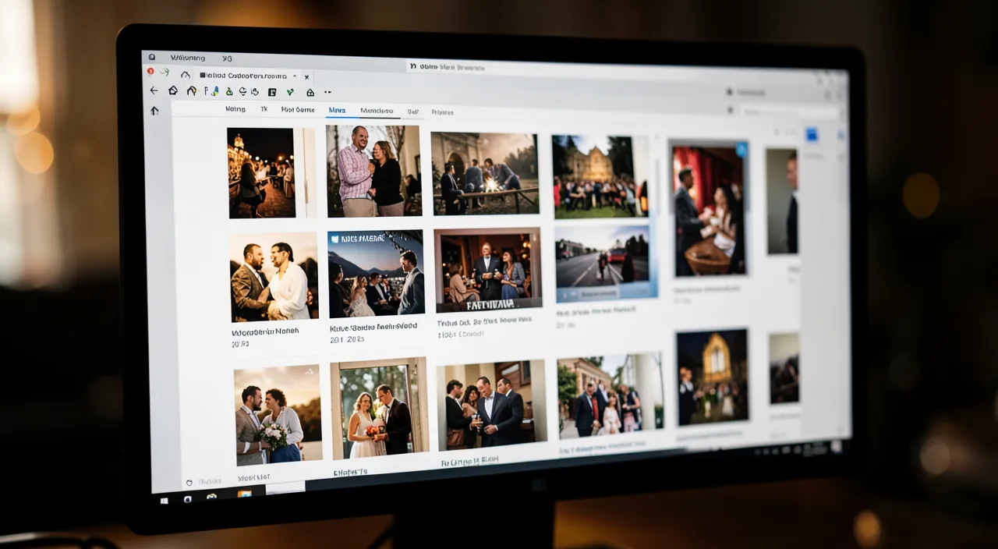Open the couple toasting by red curtains photo
This screenshot has height=549, width=998.
click(708, 208)
